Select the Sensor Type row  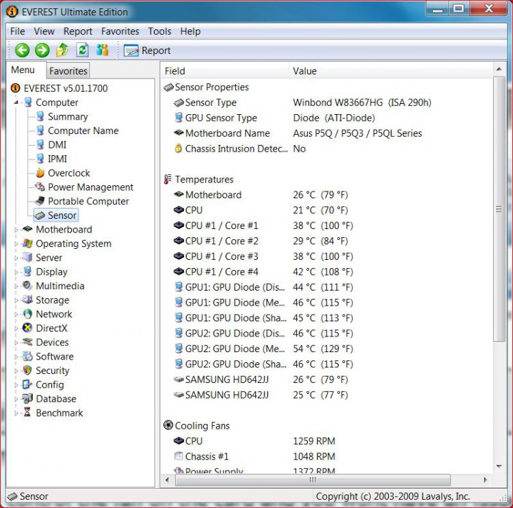(326, 103)
